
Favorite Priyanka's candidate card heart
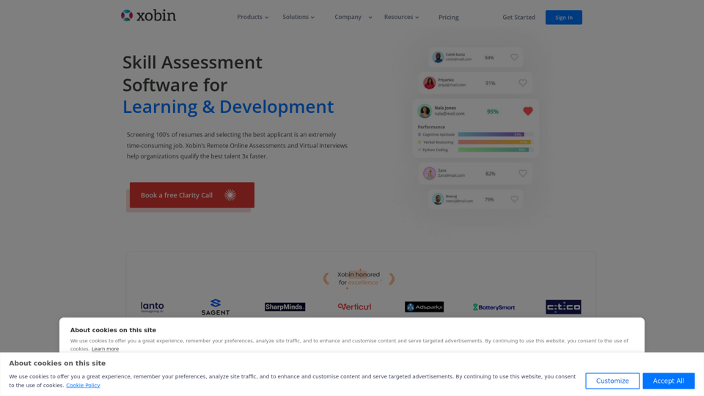(x=523, y=83)
